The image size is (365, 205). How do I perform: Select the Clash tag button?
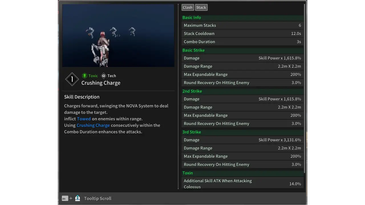coord(188,8)
